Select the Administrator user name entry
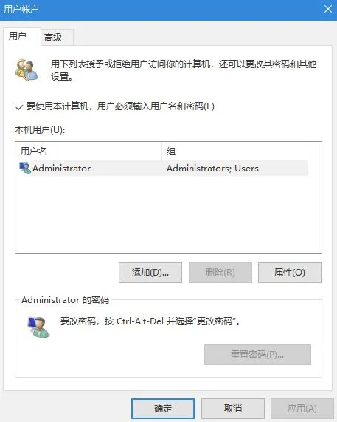Viewport: 337px width, 422px height. point(61,169)
